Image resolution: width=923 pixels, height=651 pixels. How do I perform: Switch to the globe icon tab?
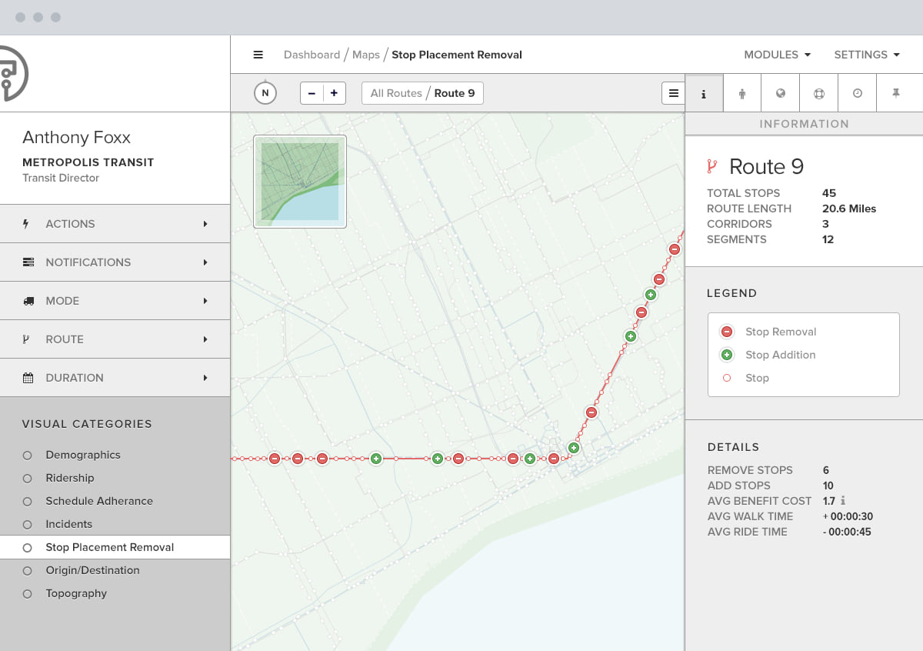click(781, 93)
